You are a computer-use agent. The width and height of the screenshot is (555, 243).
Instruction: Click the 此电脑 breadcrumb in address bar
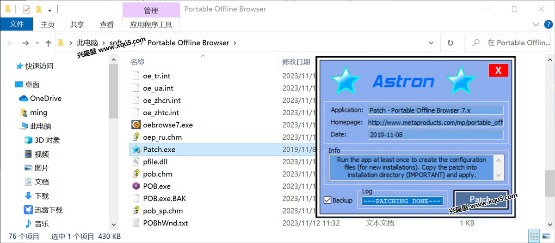pyautogui.click(x=88, y=43)
